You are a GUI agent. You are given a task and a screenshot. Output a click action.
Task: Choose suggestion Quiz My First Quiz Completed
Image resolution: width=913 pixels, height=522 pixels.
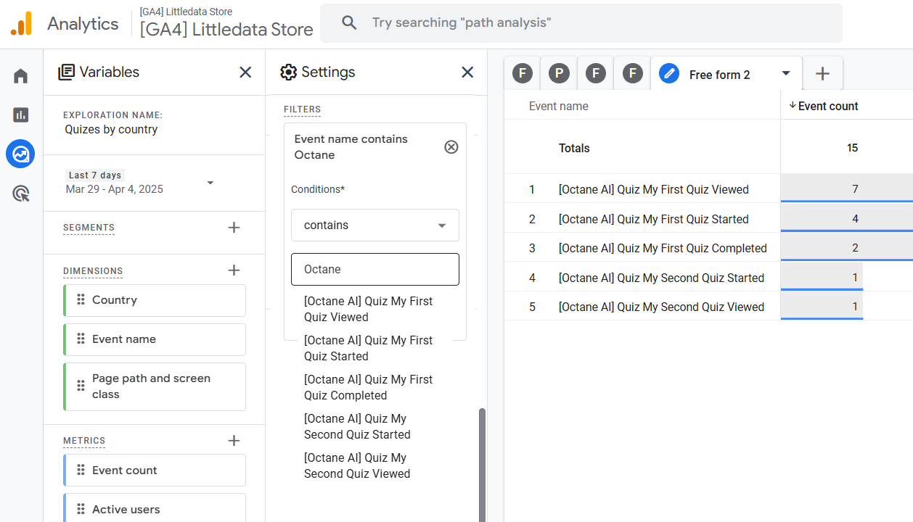(369, 387)
